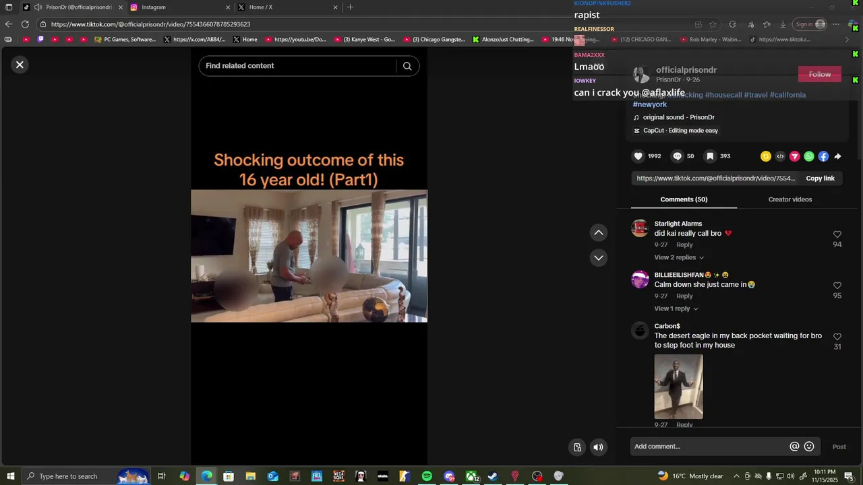
Task: Open the Edge tab actions menu
Action: click(x=9, y=7)
